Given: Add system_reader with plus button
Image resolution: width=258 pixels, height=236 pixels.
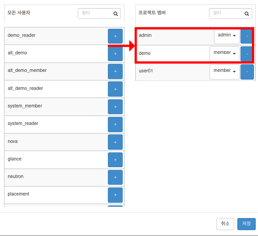Looking at the screenshot, I should pyautogui.click(x=115, y=125).
